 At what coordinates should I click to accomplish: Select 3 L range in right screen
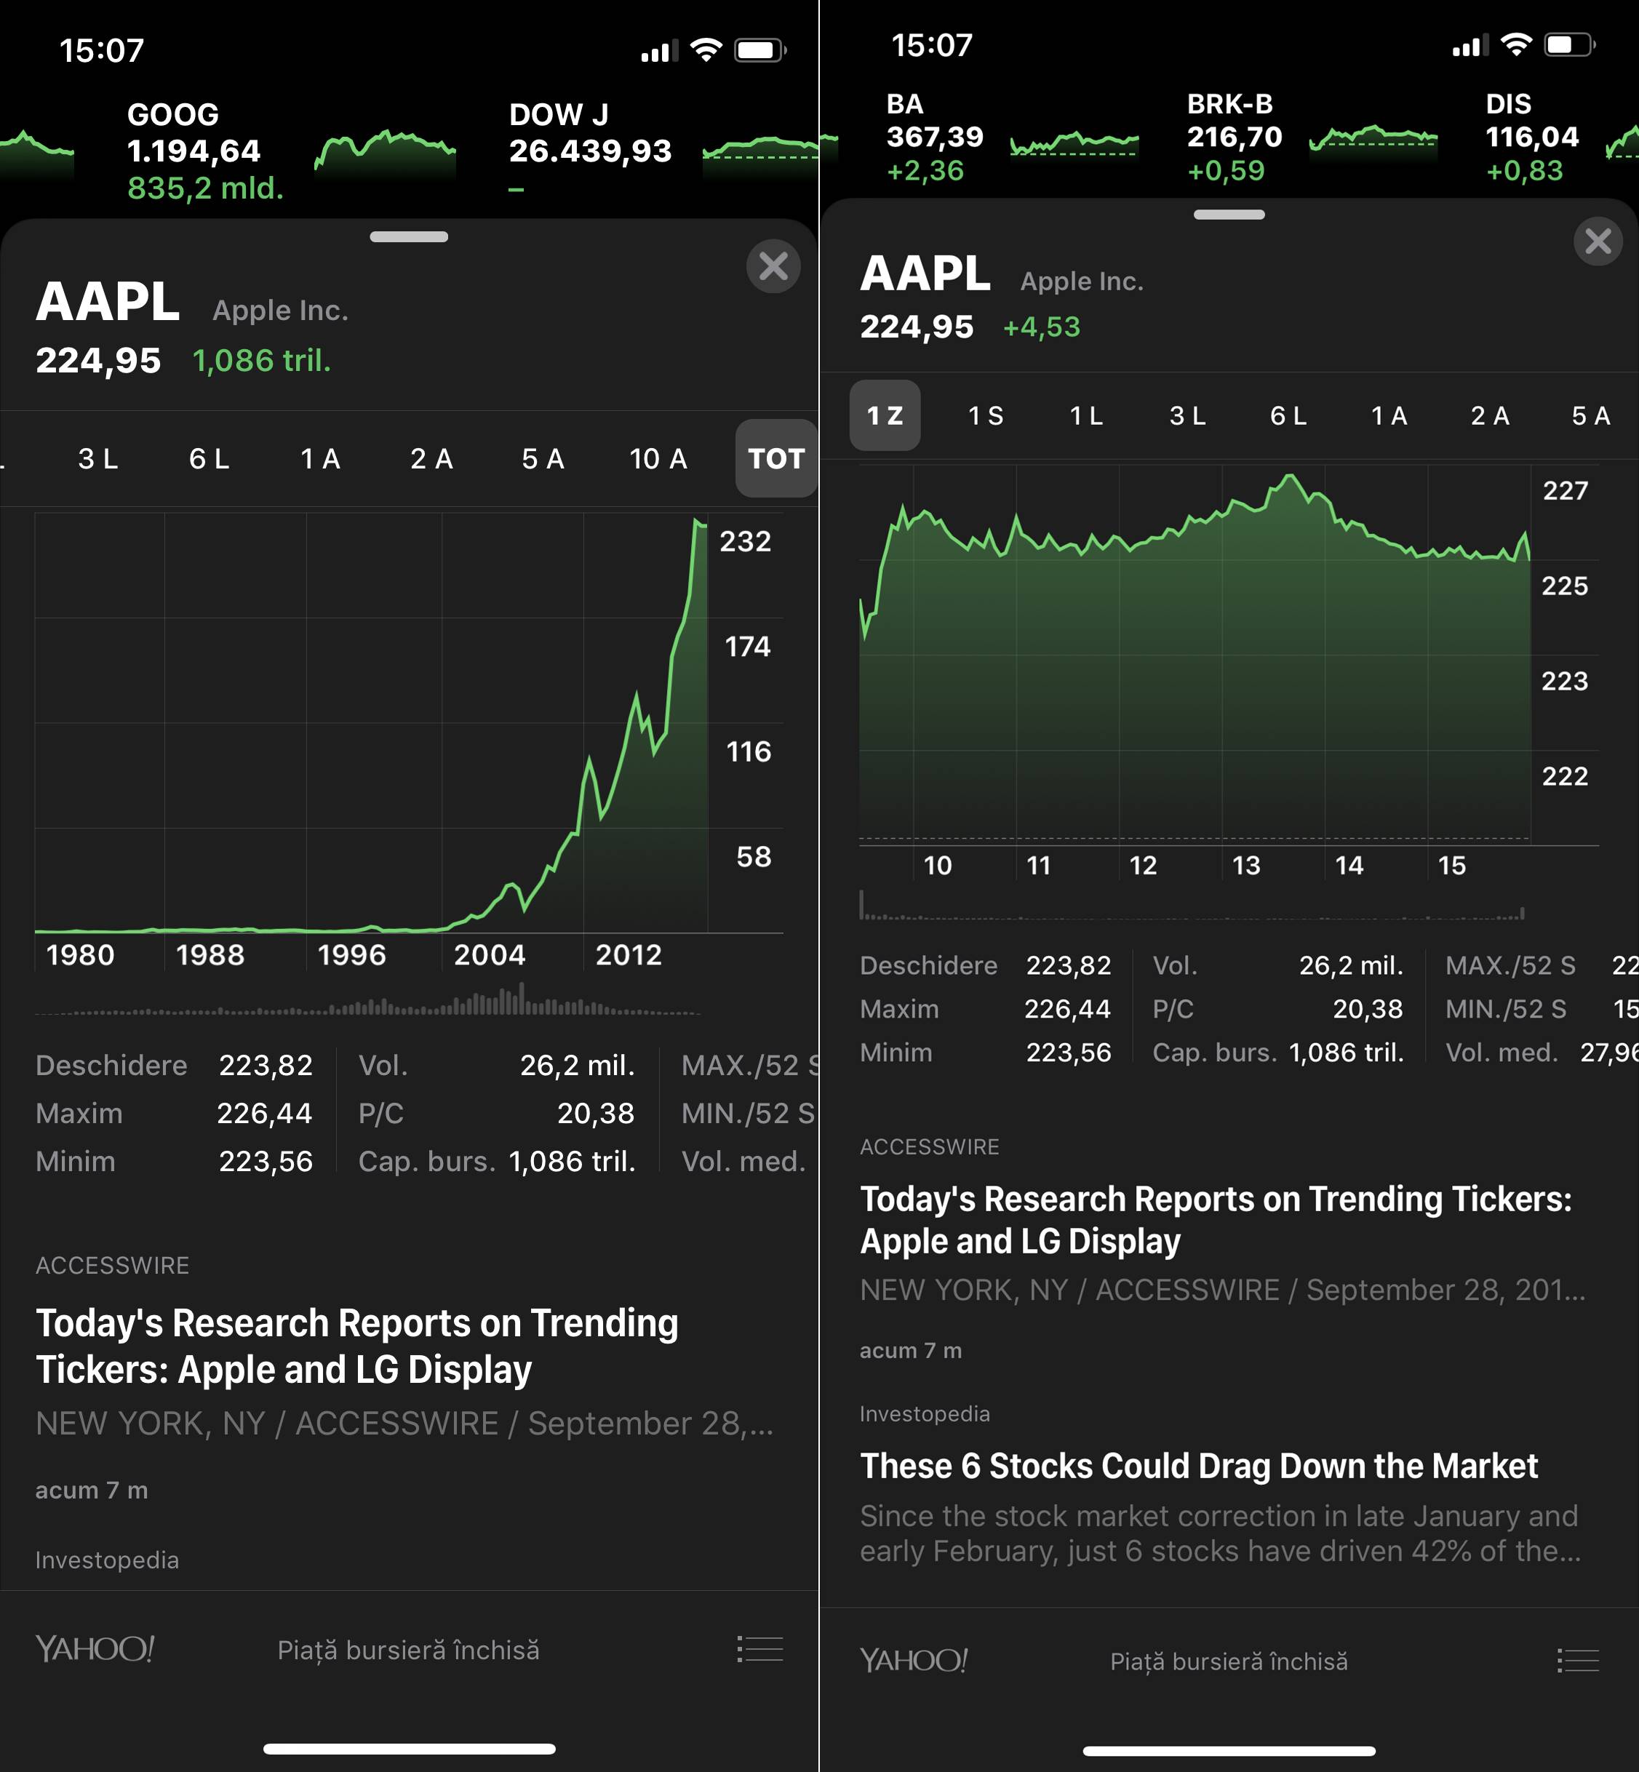1187,415
